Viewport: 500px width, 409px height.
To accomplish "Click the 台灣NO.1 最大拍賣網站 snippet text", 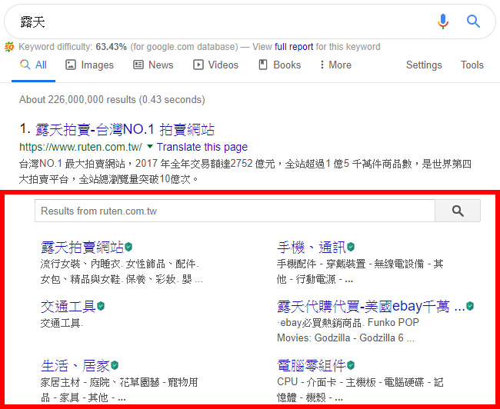I will coord(245,171).
